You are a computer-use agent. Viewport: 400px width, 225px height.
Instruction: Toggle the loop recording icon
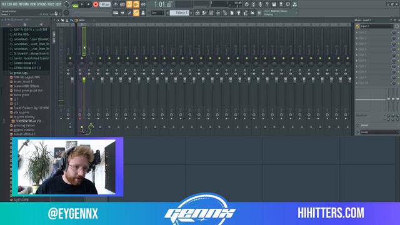[143, 4]
